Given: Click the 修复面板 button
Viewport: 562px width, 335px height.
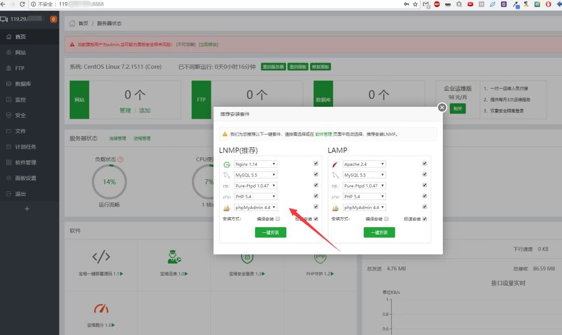Looking at the screenshot, I should point(321,67).
